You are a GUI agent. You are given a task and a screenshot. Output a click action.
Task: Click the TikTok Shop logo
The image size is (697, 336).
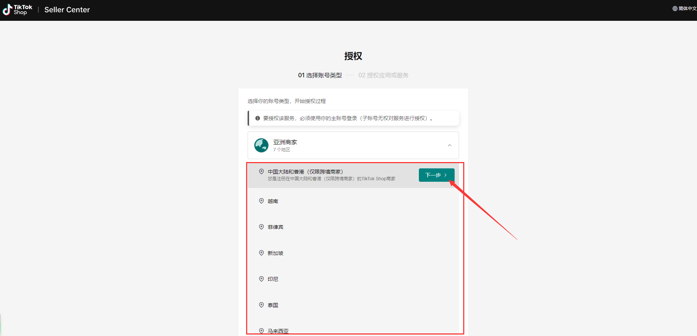[x=17, y=10]
